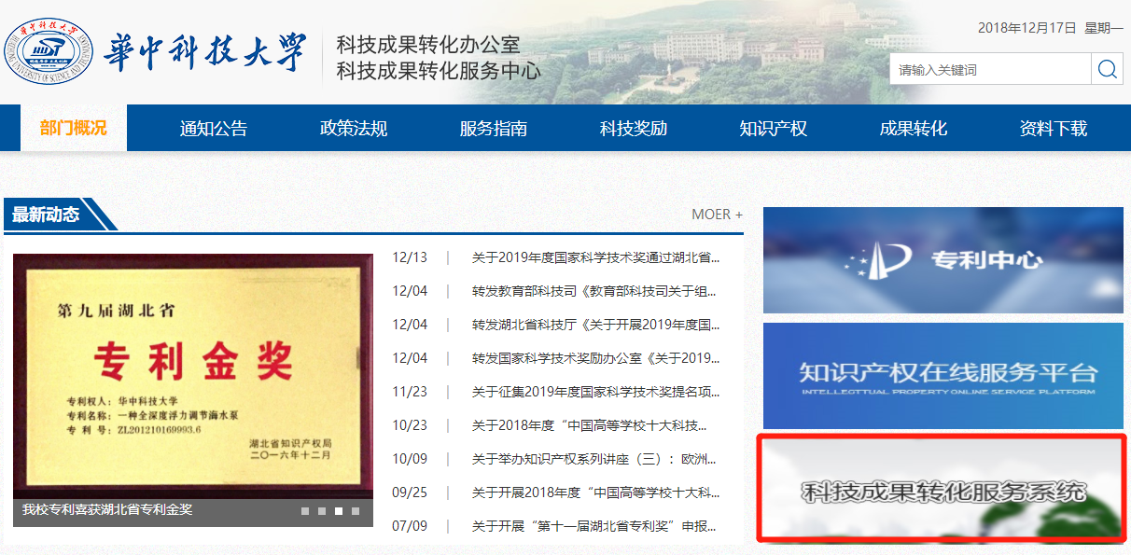The height and width of the screenshot is (555, 1131).
Task: Click the 10/23 news date
Action: coord(410,425)
